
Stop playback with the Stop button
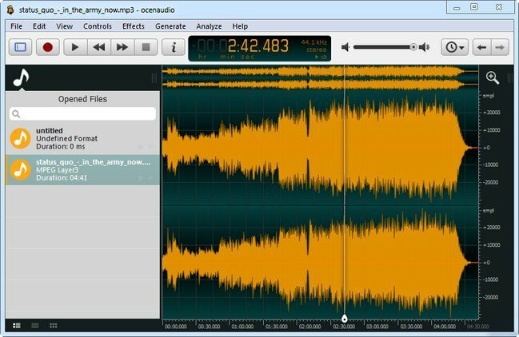tap(146, 47)
